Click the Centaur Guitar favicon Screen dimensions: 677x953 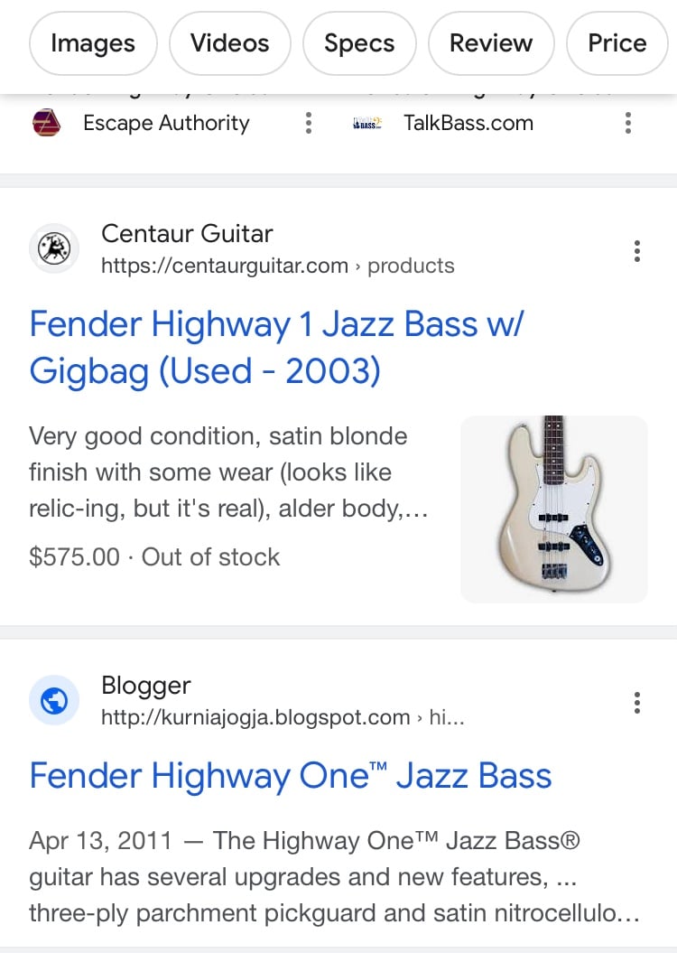click(54, 248)
